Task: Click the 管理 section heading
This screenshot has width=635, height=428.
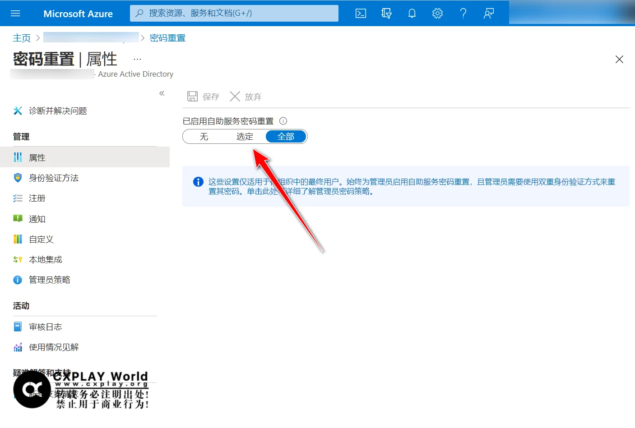Action: coord(21,137)
